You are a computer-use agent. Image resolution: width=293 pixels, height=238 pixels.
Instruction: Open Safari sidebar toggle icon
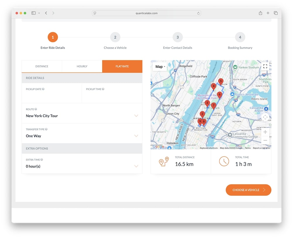click(33, 13)
